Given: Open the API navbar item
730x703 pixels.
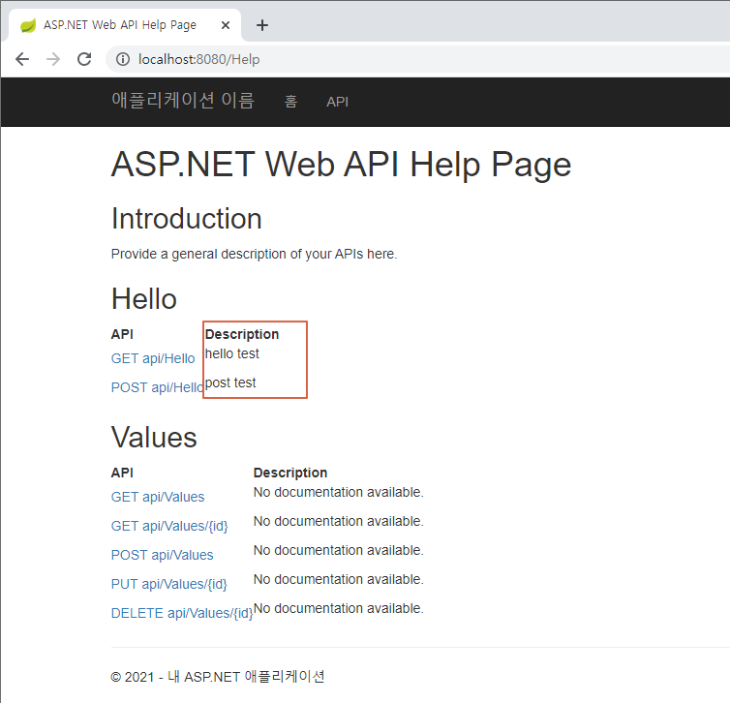Looking at the screenshot, I should (x=337, y=102).
